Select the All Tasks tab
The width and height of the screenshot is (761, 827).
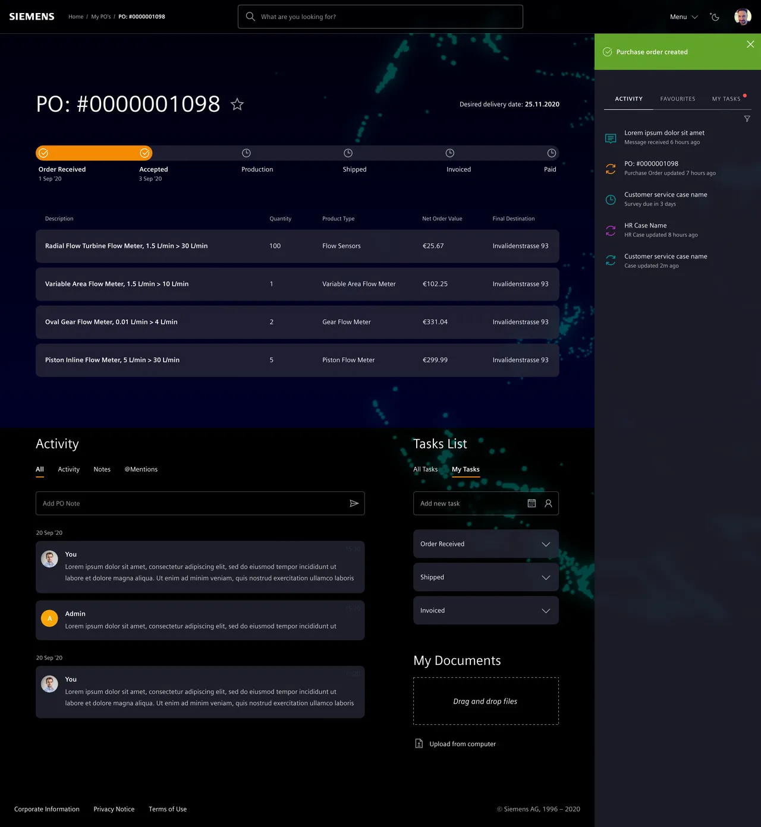point(425,469)
